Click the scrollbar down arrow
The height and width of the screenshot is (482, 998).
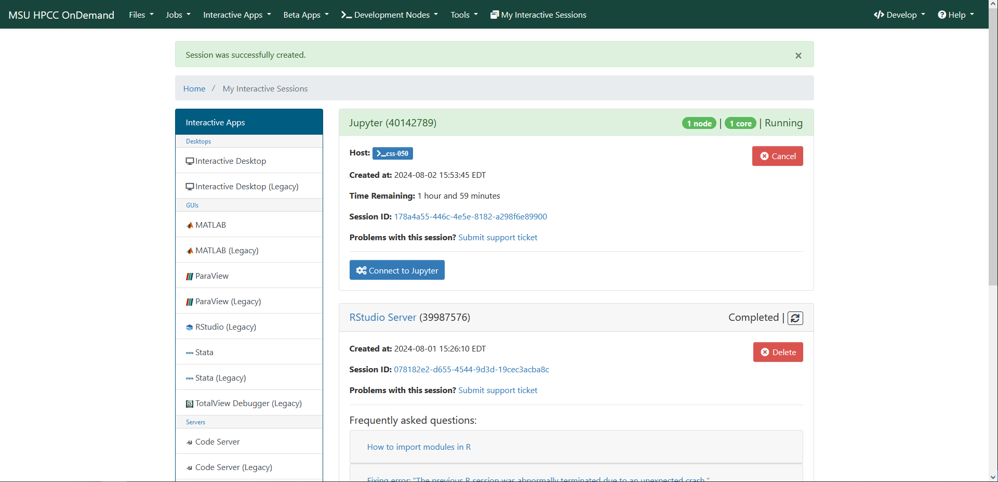point(993,477)
